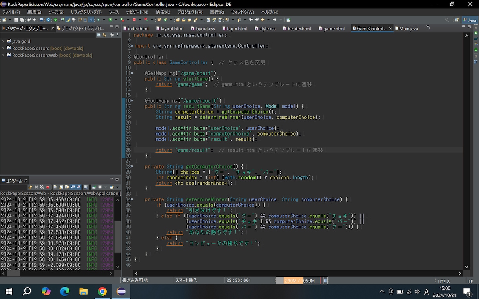Click the red Stop button in main toolbar
This screenshot has width=479, height=299.
click(x=134, y=20)
